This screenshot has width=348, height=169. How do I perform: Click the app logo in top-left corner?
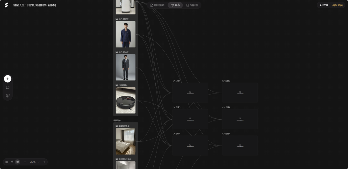tap(6, 5)
